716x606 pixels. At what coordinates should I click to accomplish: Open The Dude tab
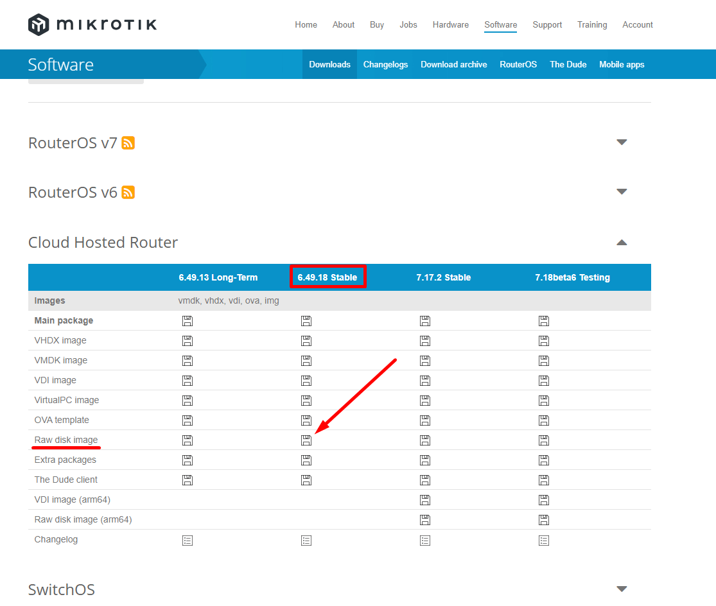click(x=568, y=64)
